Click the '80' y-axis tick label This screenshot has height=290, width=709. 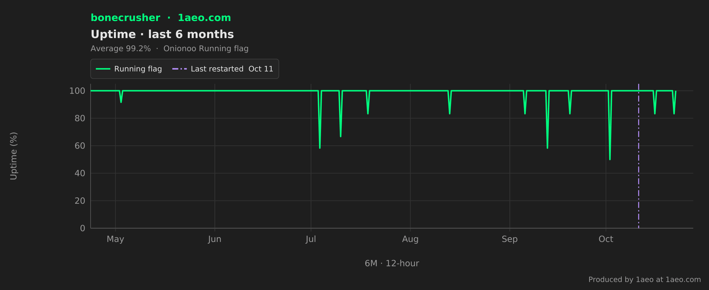tap(80, 118)
